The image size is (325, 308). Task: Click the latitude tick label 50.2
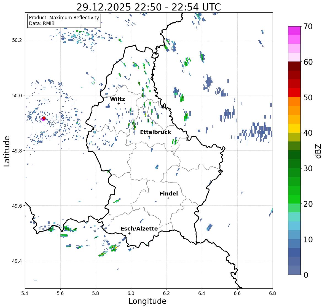point(17,40)
